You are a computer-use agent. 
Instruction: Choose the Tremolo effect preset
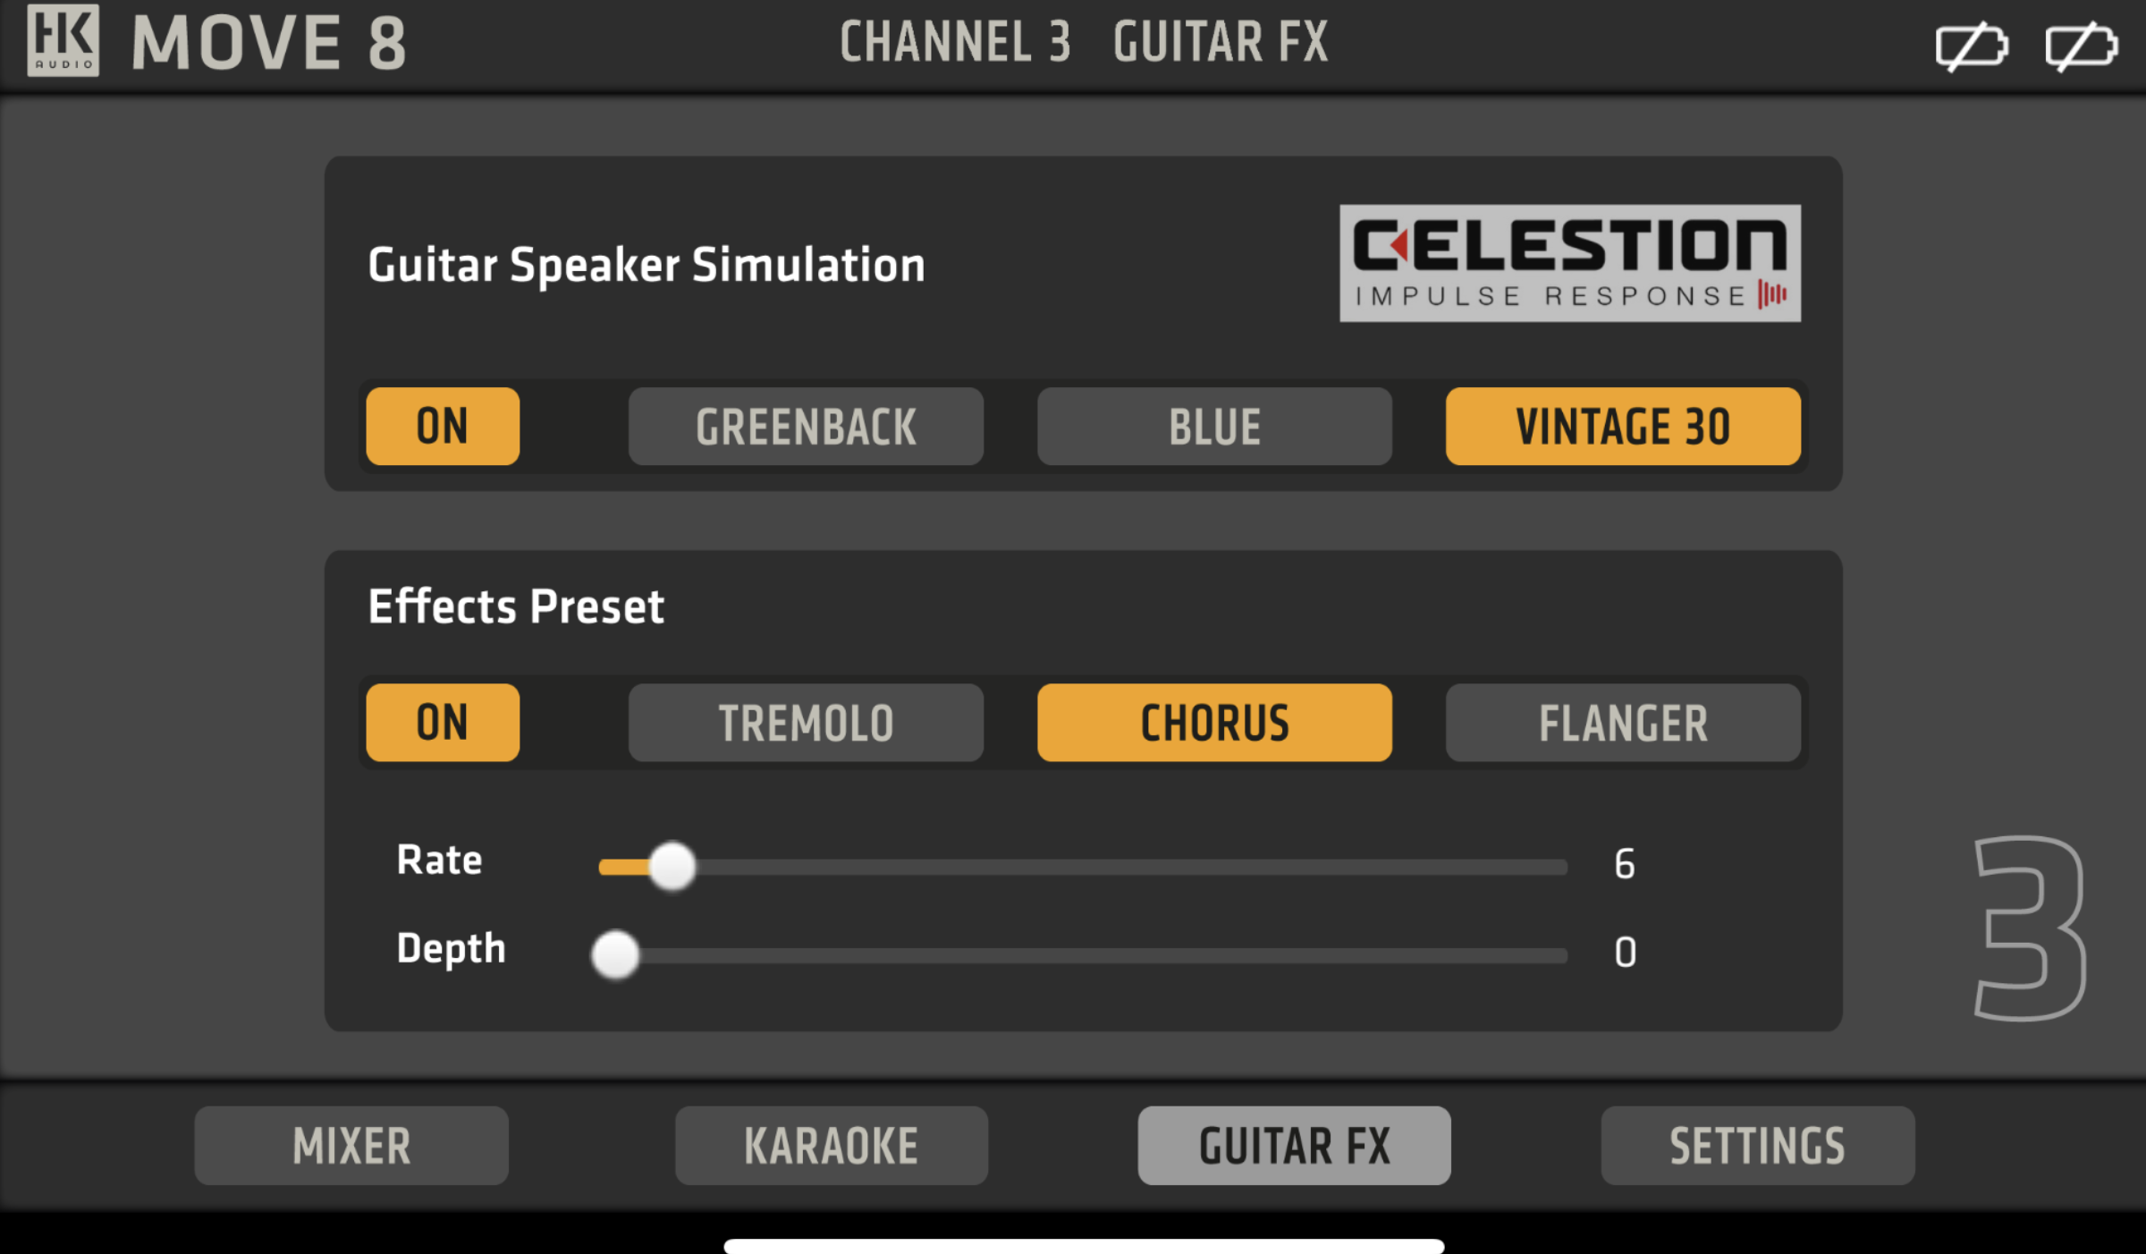[806, 723]
